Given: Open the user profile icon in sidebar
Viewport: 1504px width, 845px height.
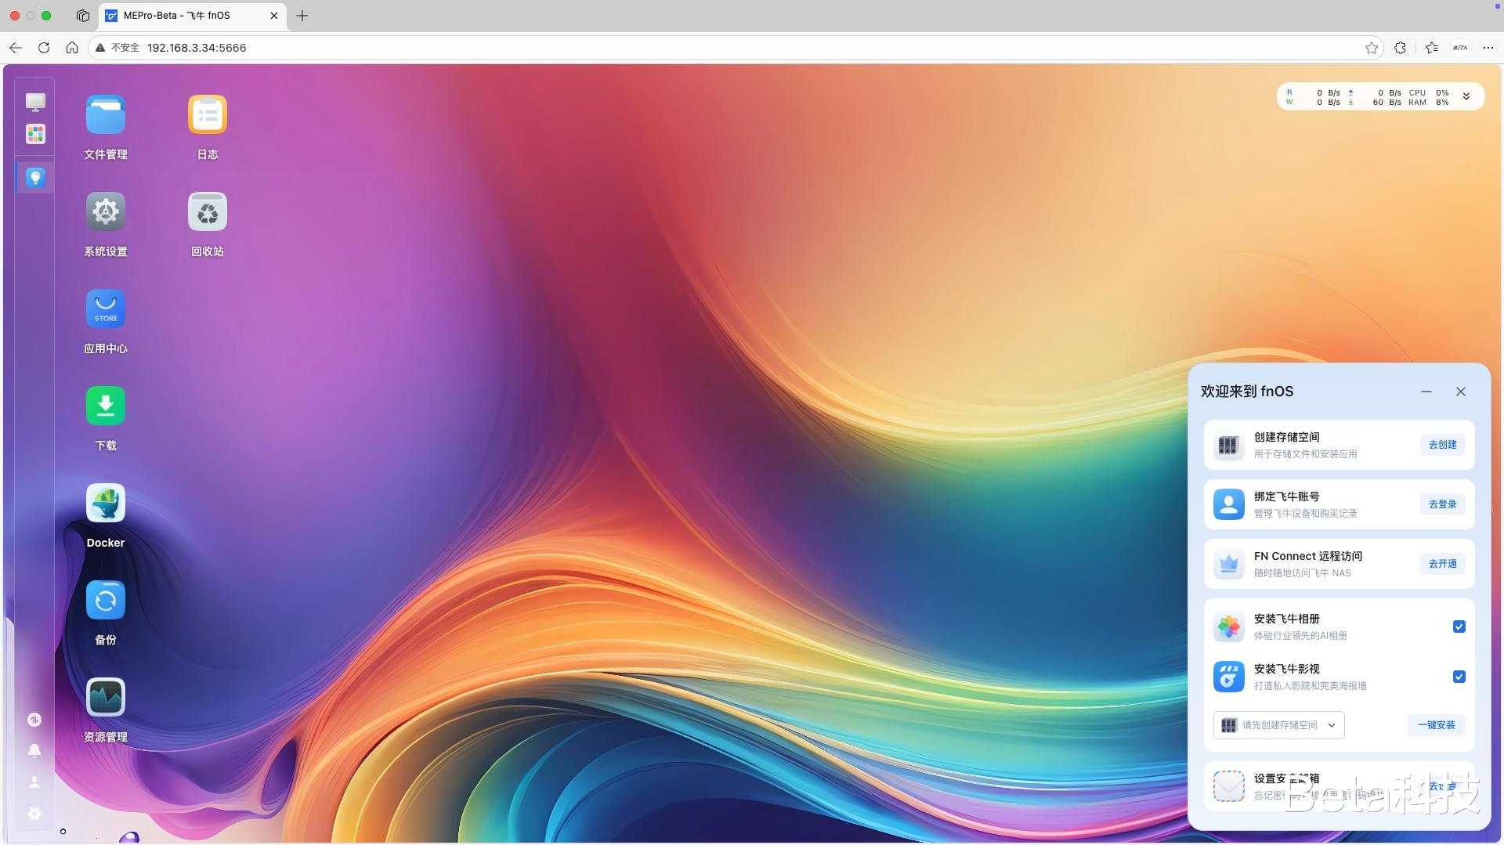Looking at the screenshot, I should pos(34,782).
